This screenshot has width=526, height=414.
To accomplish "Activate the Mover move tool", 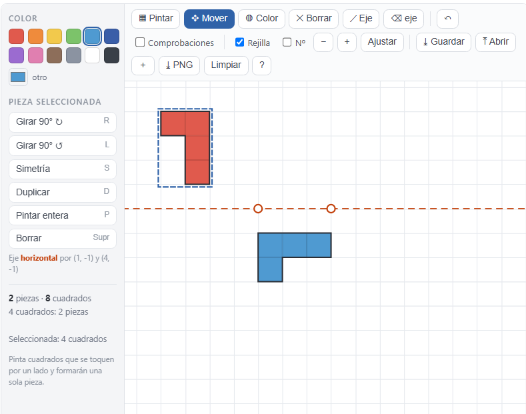I will 209,19.
